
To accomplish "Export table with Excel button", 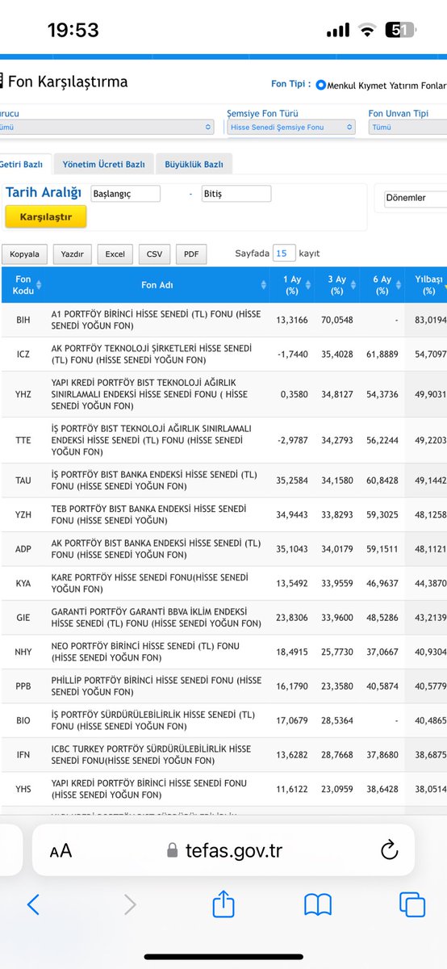I will (115, 254).
